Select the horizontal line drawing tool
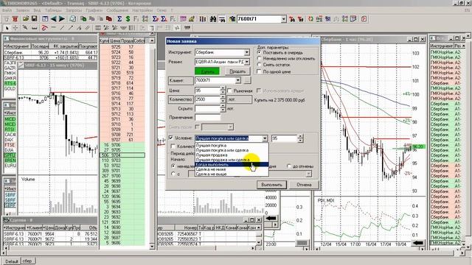Screen dimensions: 472x265 pyautogui.click(x=53, y=28)
